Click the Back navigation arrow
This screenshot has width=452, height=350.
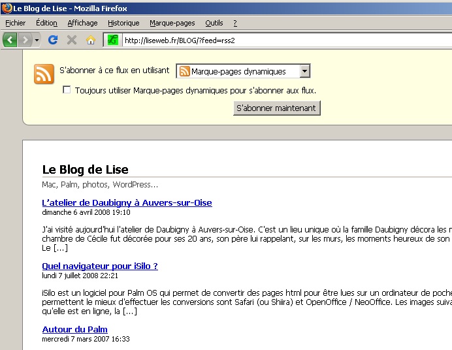pyautogui.click(x=10, y=40)
